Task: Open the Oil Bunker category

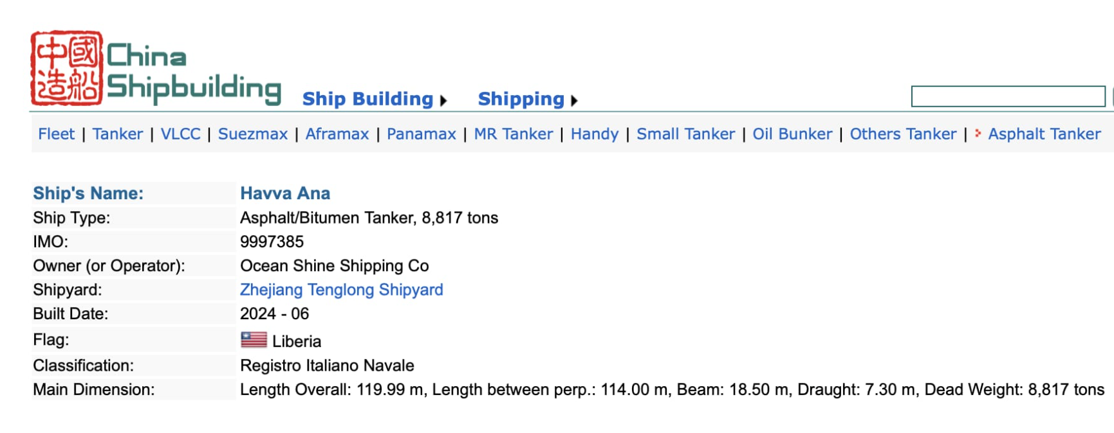Action: tap(793, 134)
